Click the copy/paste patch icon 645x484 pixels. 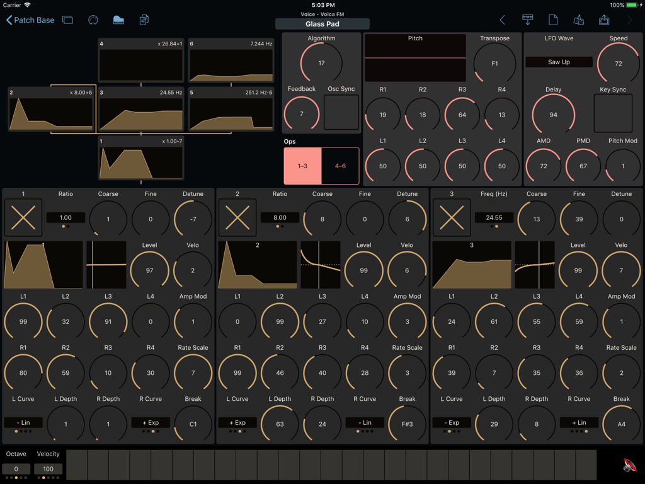coord(144,20)
